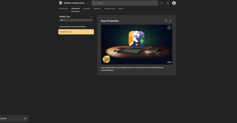Click the Weekly Tips progress bar
The image size is (237, 123).
tap(76, 20)
